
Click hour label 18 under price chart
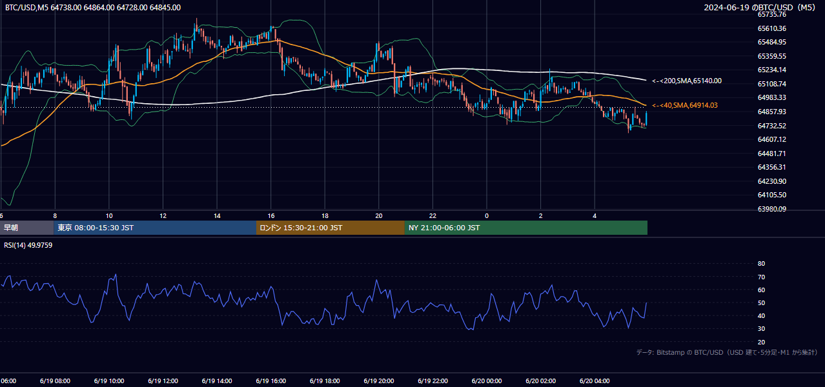tap(325, 215)
